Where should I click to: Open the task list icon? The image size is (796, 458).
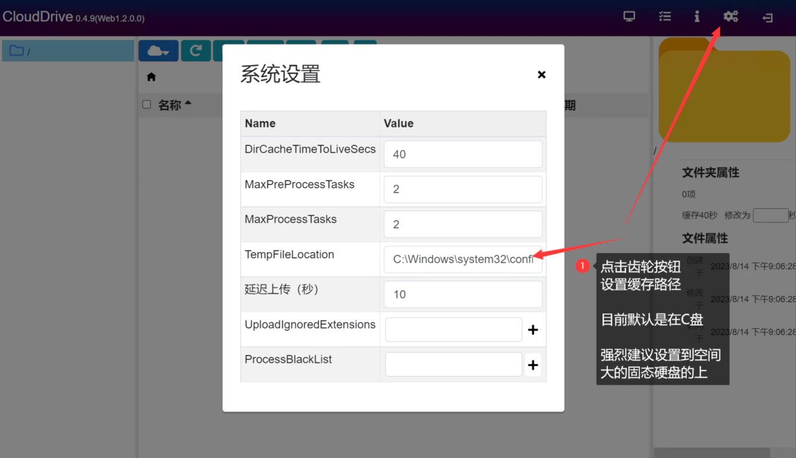tap(665, 17)
